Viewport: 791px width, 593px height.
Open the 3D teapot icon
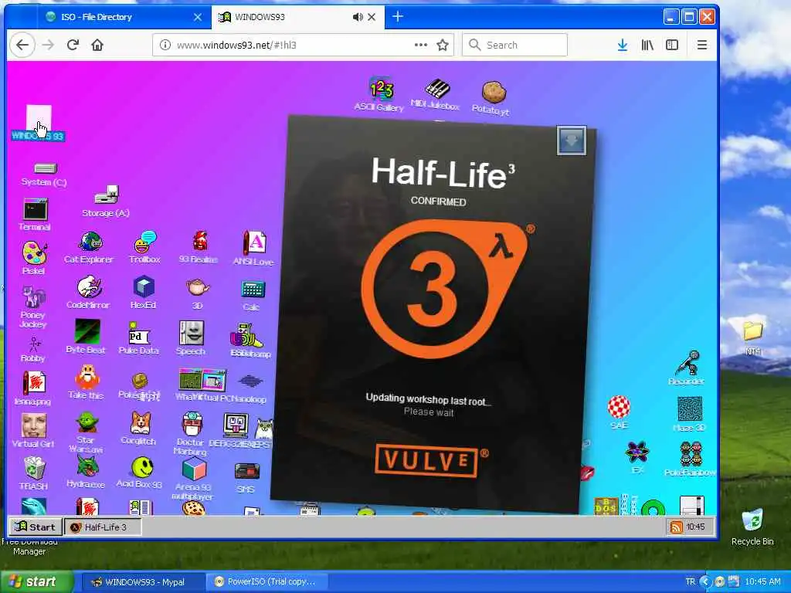198,293
